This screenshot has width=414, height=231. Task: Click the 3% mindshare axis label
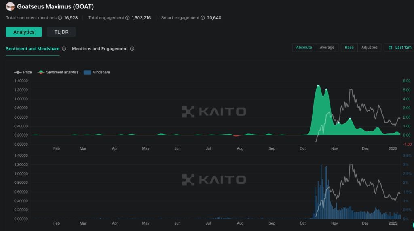406,164
